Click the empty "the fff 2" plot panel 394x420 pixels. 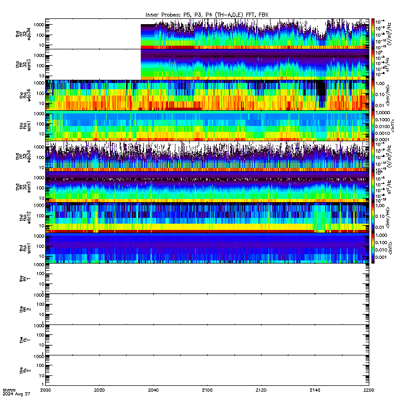click(x=207, y=309)
